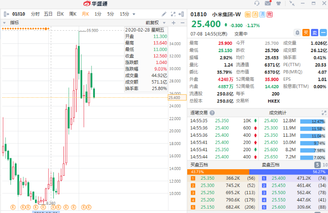Viewport: 328px width, 213px height.
Task: Click the 7.00% volume distribution bar
Action: (x=313, y=157)
